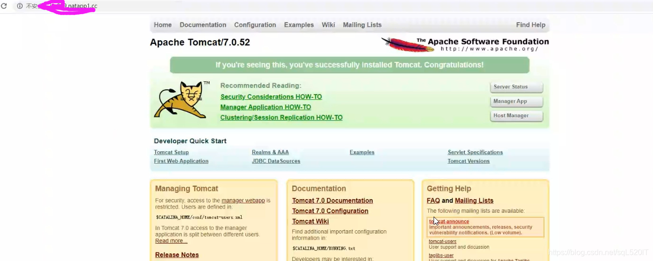Image resolution: width=653 pixels, height=261 pixels.
Task: Follow the manager webapp link
Action: [243, 200]
